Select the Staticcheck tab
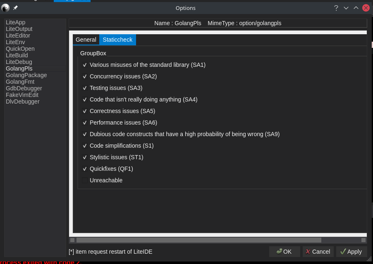This screenshot has height=264, width=373. (117, 40)
